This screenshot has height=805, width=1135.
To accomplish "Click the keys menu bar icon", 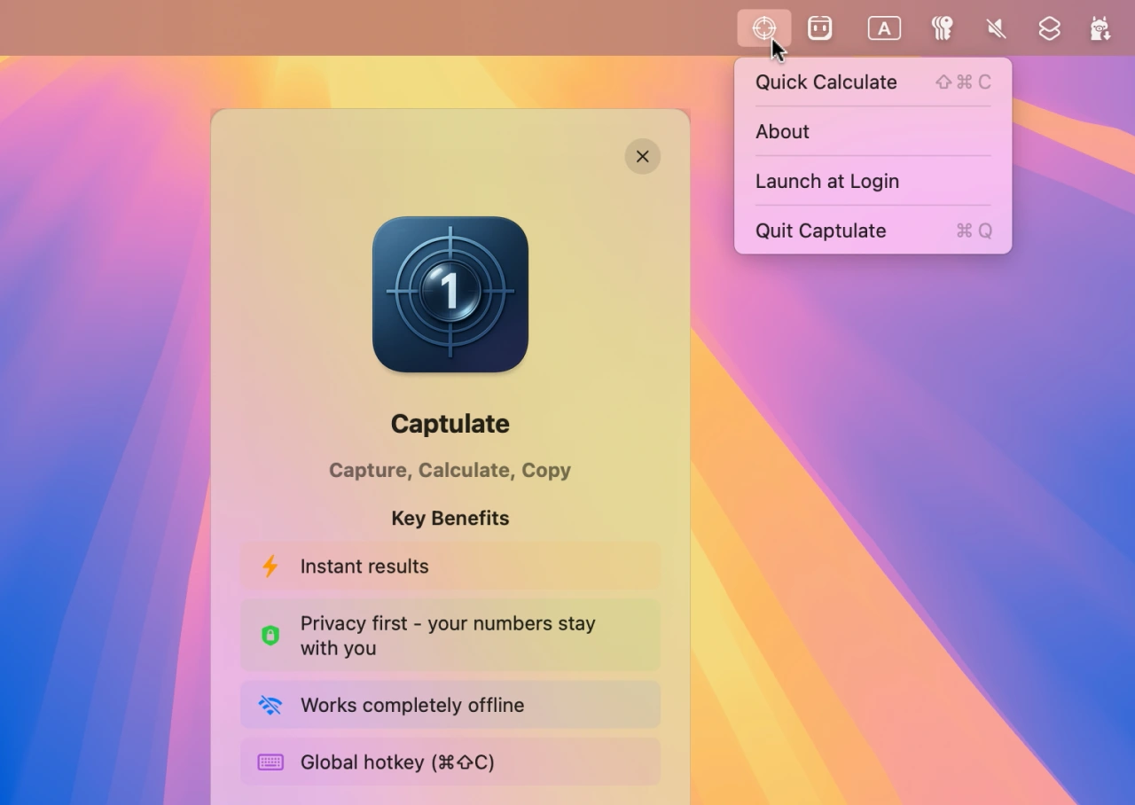I will point(942,27).
